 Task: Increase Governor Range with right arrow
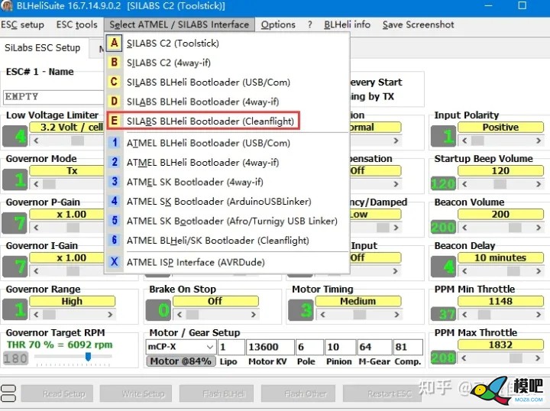point(110,315)
